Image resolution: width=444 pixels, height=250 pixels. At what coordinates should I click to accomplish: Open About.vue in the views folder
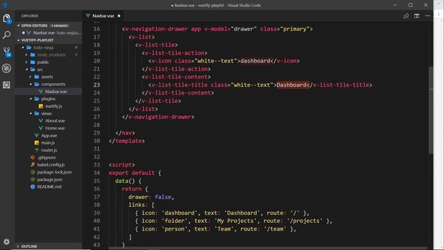point(55,121)
